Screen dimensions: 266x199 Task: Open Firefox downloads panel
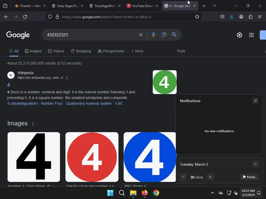(x=231, y=17)
